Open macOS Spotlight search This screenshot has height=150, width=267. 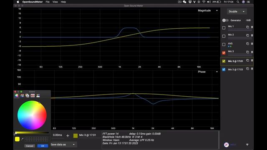click(238, 2)
